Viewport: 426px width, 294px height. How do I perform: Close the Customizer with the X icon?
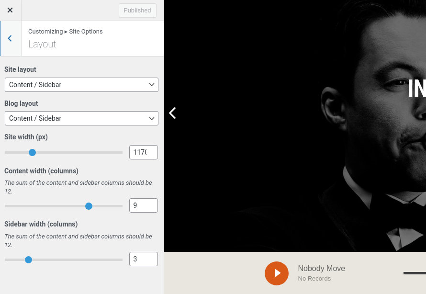(x=10, y=10)
